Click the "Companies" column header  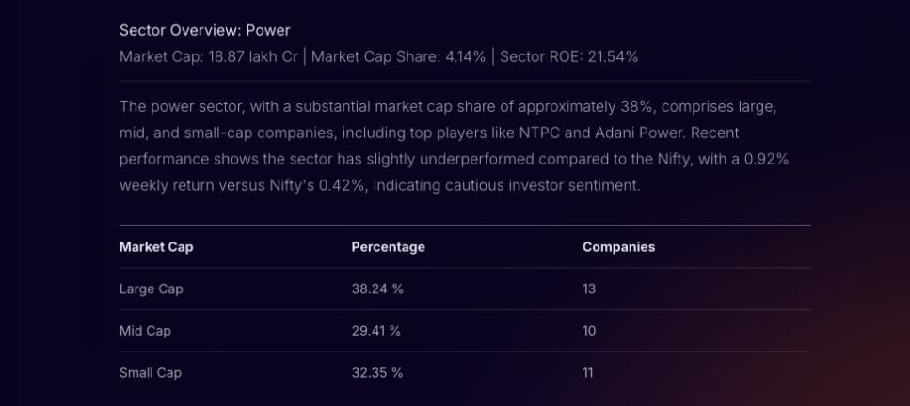coord(618,247)
